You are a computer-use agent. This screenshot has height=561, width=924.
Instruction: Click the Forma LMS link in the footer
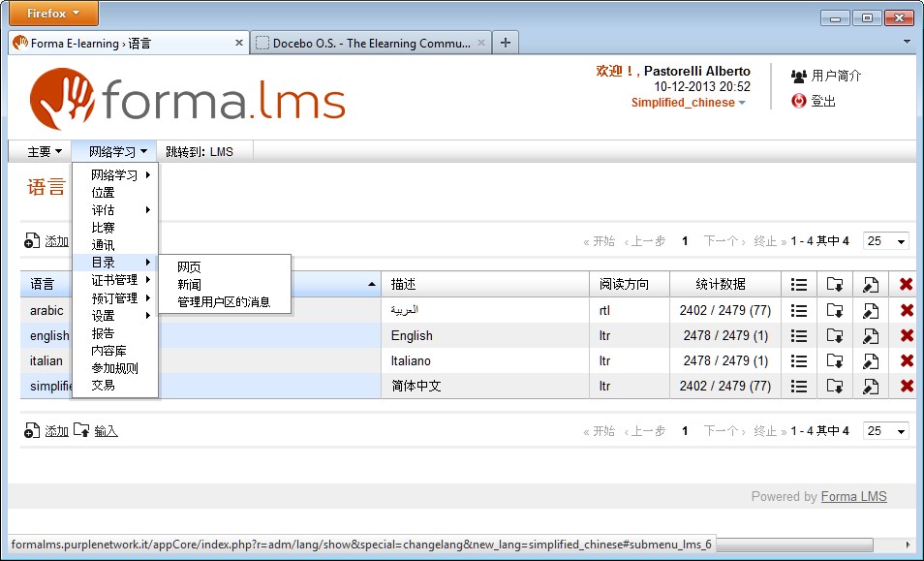click(853, 496)
